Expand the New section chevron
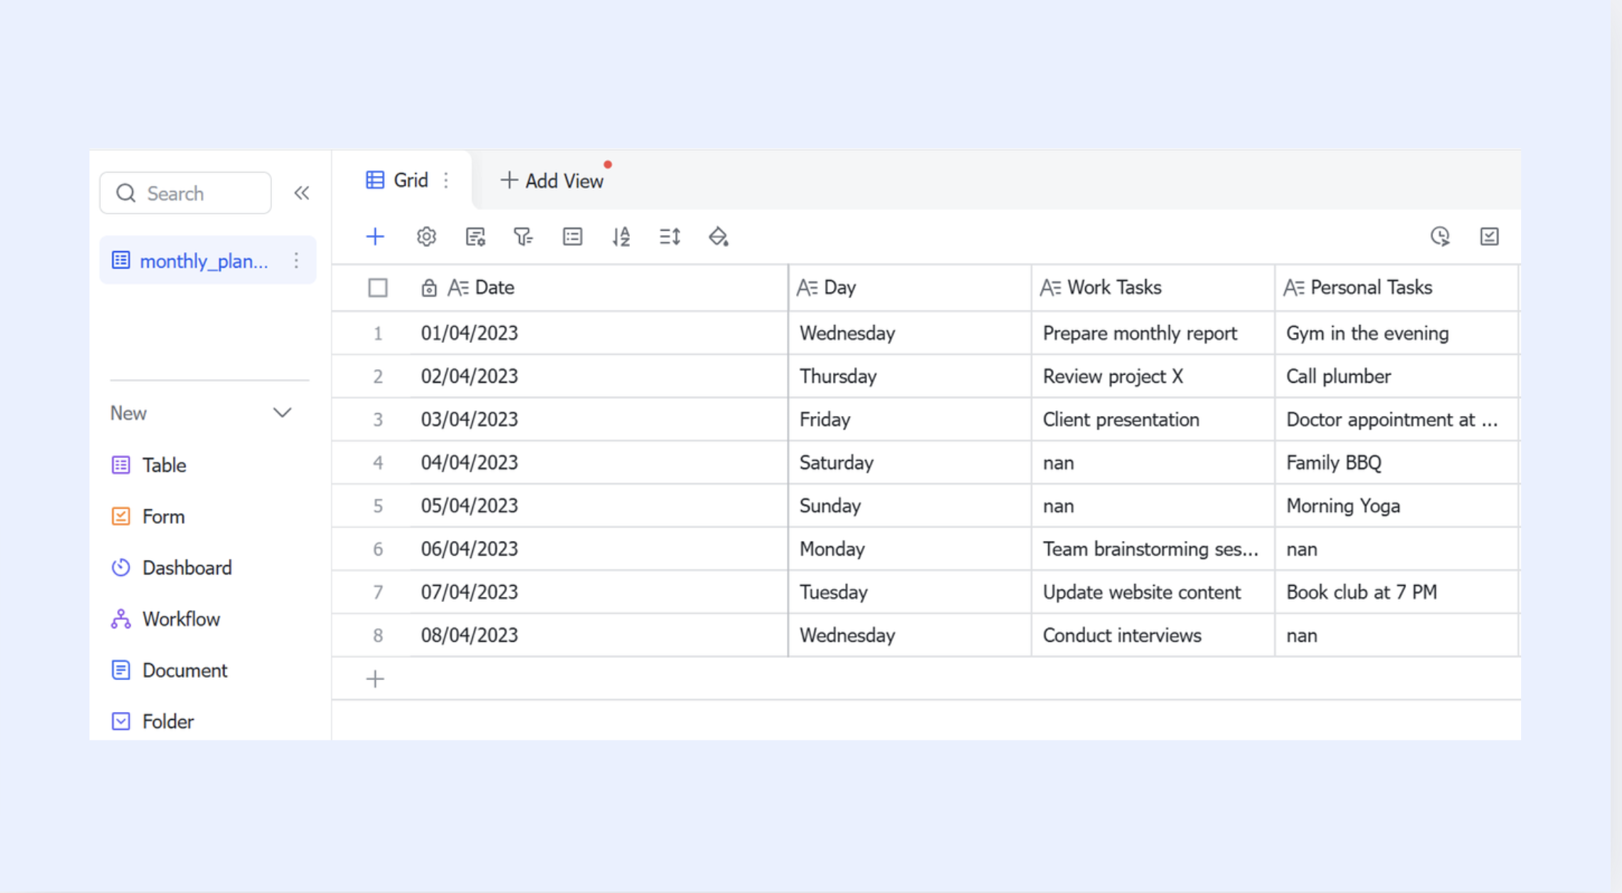 [282, 413]
